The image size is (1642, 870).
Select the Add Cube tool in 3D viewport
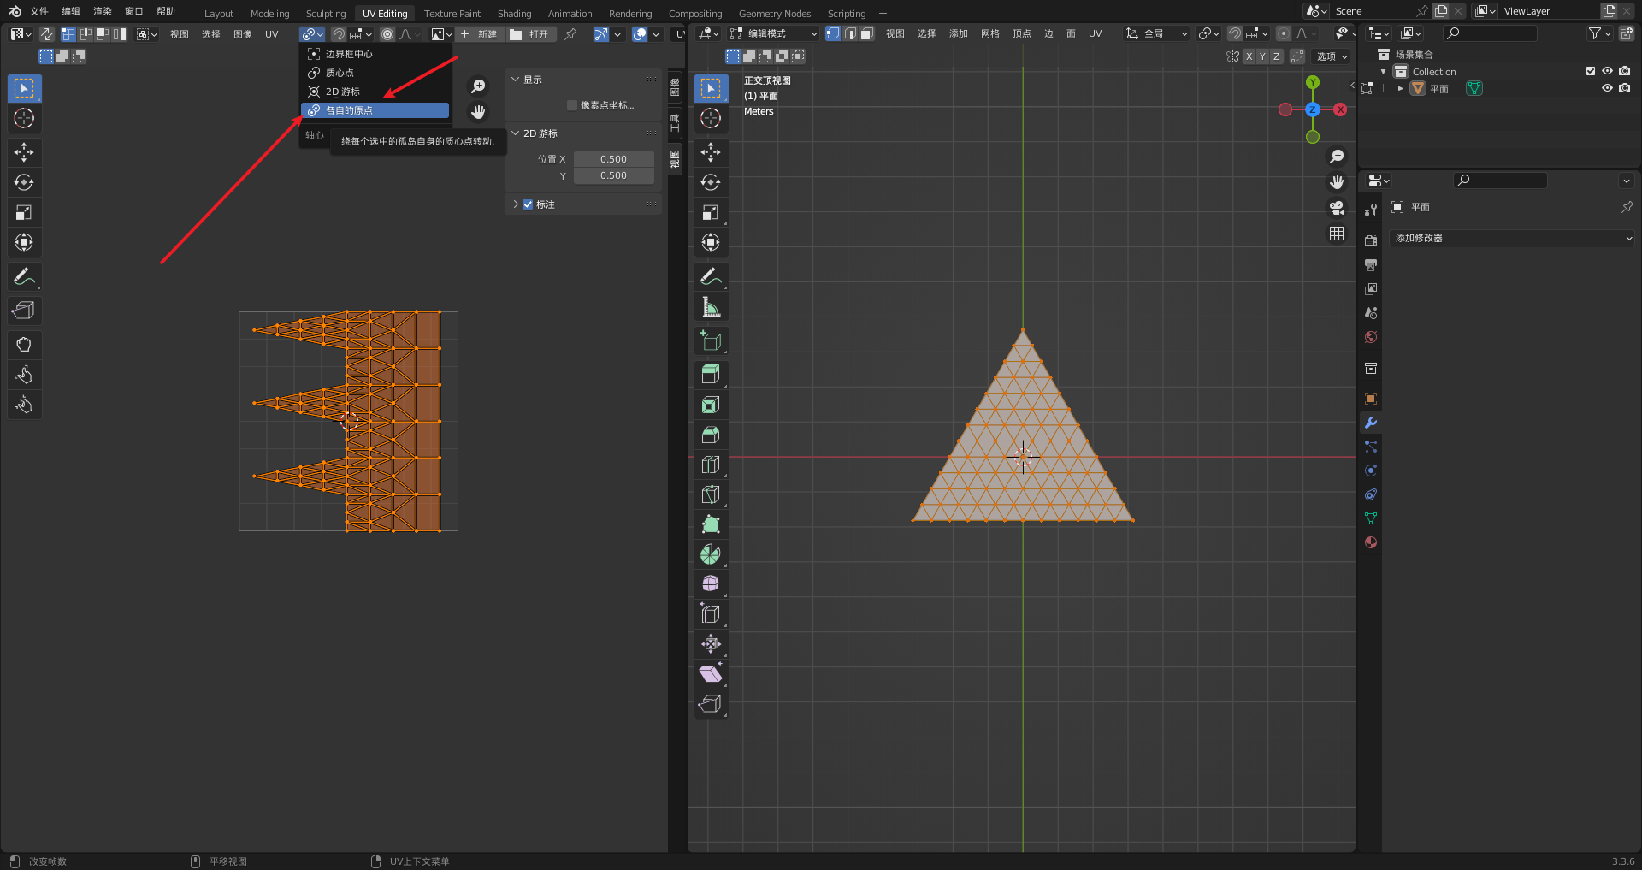(x=711, y=340)
